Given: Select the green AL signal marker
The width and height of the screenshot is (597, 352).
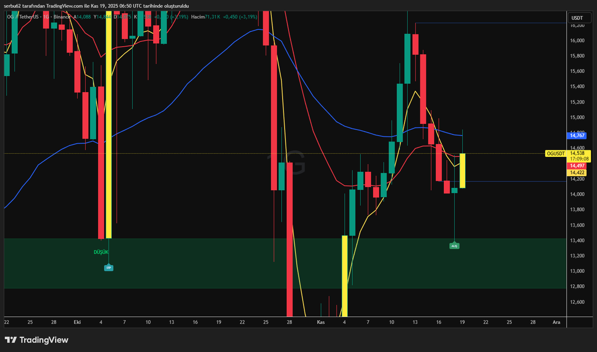Looking at the screenshot, I should (454, 245).
